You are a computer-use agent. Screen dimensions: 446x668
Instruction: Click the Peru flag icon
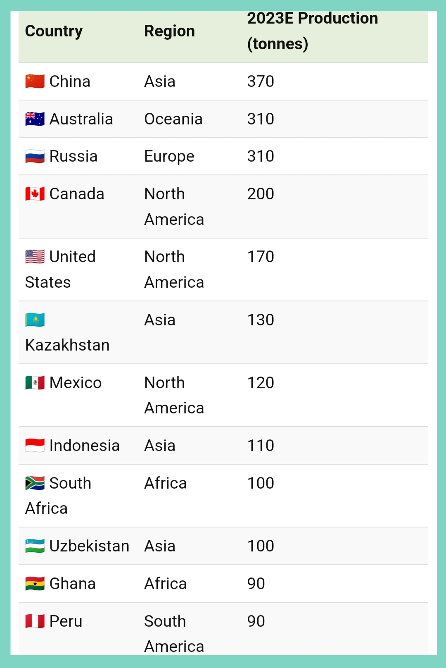pos(35,621)
